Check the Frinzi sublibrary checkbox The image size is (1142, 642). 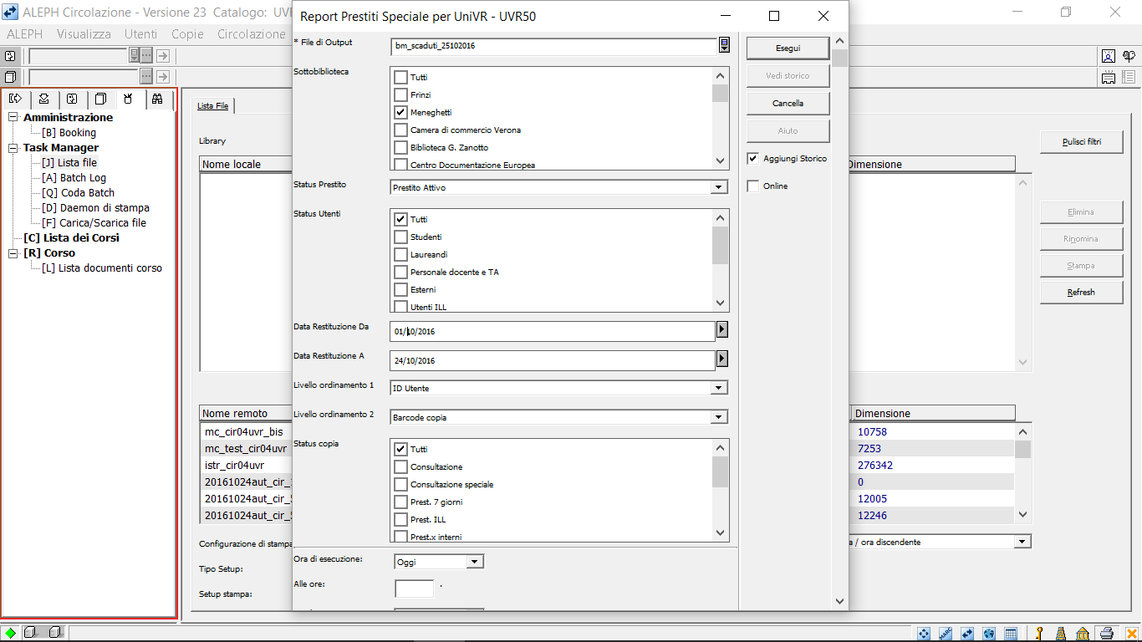(400, 94)
